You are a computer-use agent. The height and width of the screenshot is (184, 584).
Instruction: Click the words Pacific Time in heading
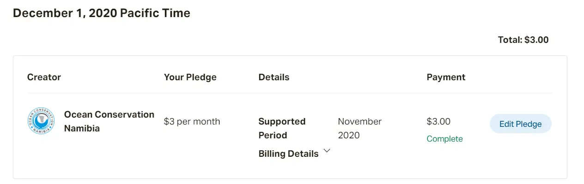[155, 13]
